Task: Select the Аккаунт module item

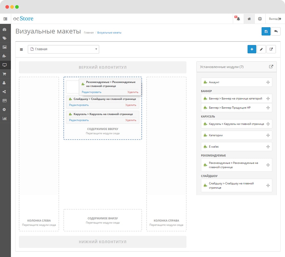Action: pos(237,82)
